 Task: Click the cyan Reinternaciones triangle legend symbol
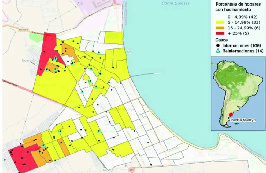pos(218,51)
